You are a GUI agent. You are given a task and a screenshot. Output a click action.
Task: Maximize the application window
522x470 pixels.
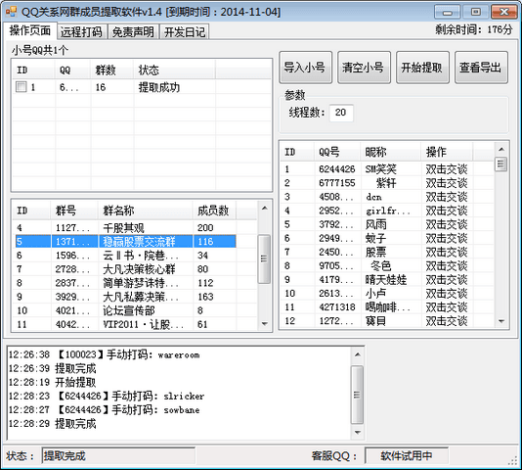click(x=476, y=13)
